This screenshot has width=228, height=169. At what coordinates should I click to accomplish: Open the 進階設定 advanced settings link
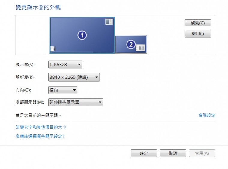click(207, 115)
